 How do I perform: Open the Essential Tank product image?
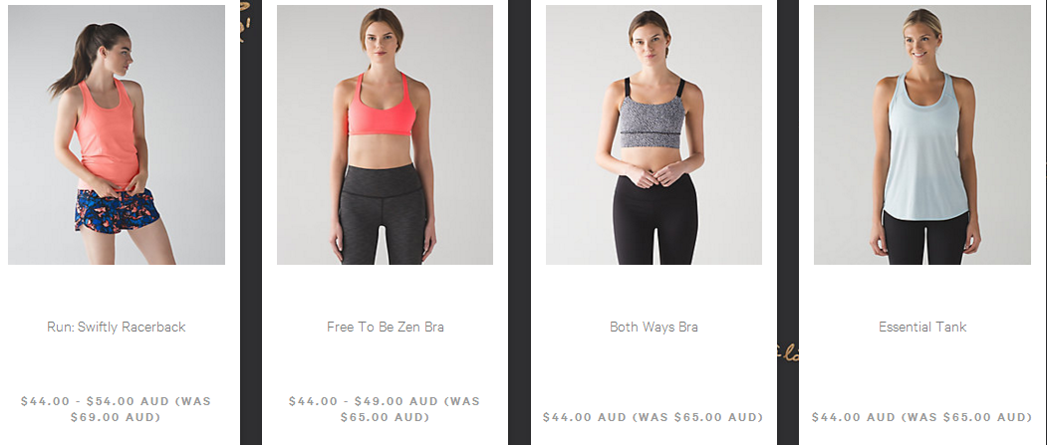coord(922,134)
